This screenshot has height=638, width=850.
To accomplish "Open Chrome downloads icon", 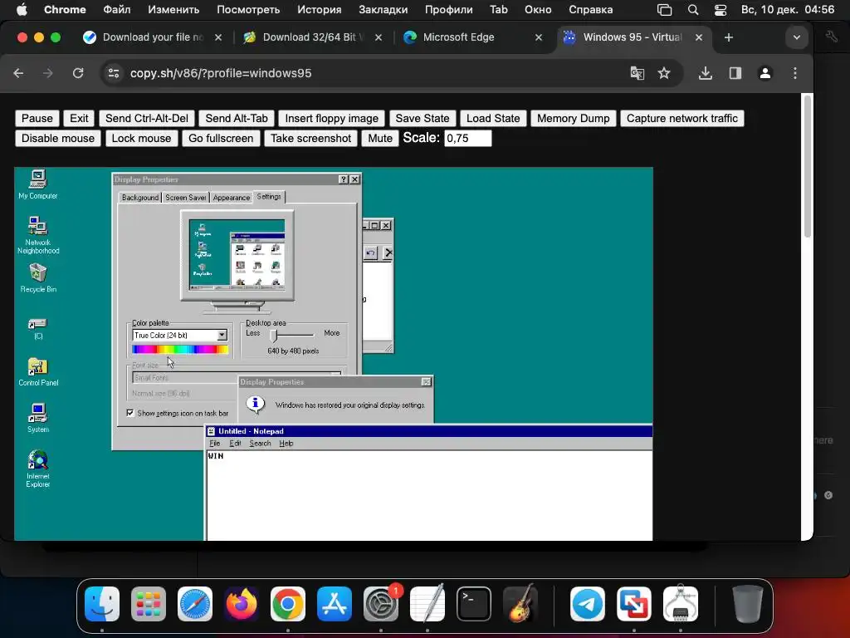I will [x=706, y=73].
